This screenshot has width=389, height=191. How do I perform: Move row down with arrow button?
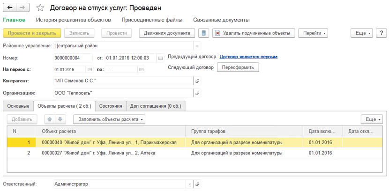tap(60, 119)
